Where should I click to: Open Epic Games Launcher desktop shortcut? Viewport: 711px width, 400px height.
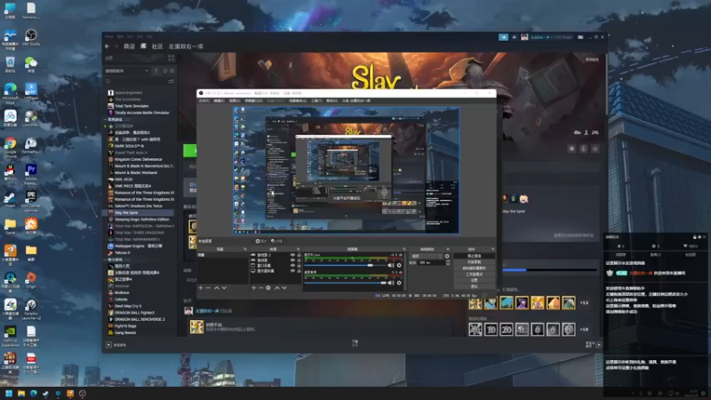[31, 202]
